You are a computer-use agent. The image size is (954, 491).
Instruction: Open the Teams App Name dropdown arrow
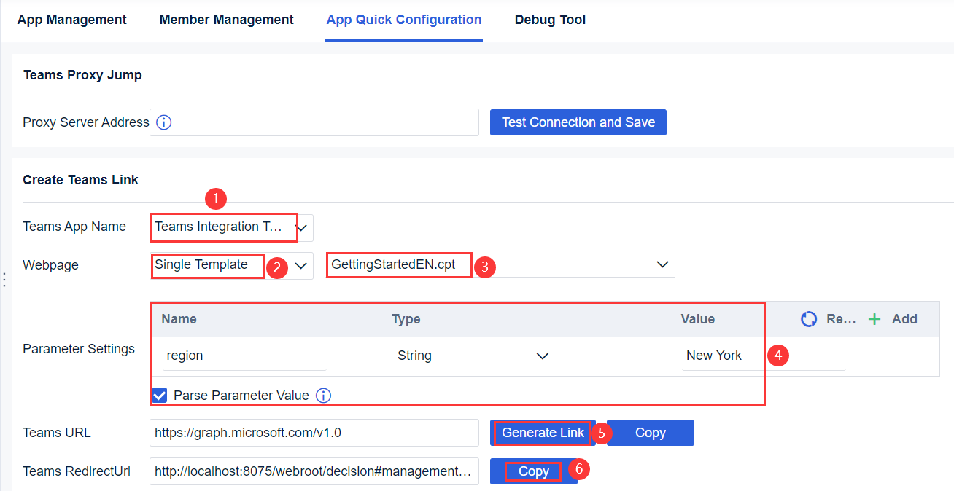pyautogui.click(x=303, y=227)
